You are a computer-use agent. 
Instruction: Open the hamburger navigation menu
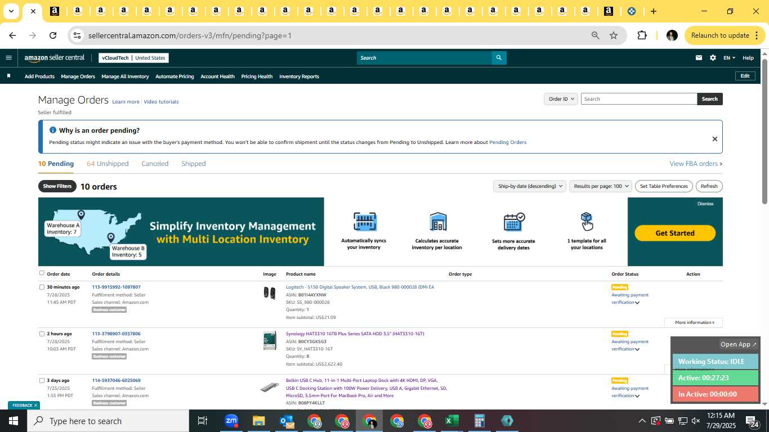[x=8, y=57]
